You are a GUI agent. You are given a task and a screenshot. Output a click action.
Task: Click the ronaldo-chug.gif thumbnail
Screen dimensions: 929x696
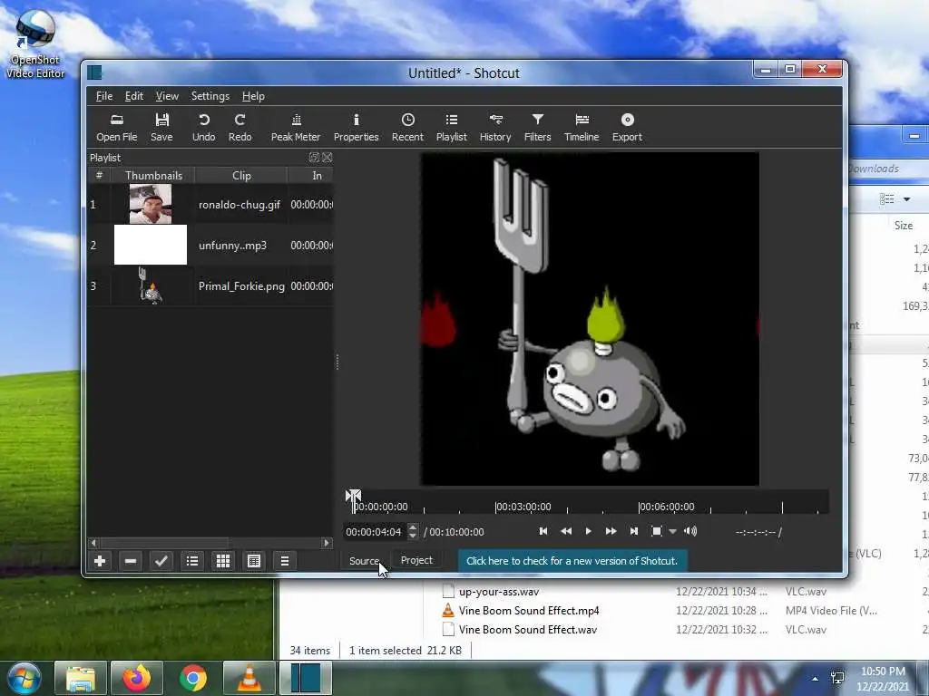(151, 204)
